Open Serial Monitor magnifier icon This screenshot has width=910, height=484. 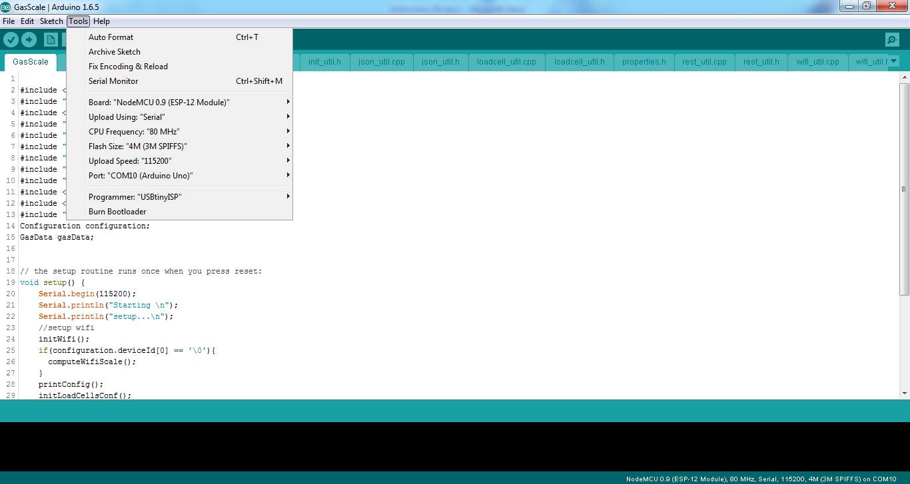tap(891, 40)
